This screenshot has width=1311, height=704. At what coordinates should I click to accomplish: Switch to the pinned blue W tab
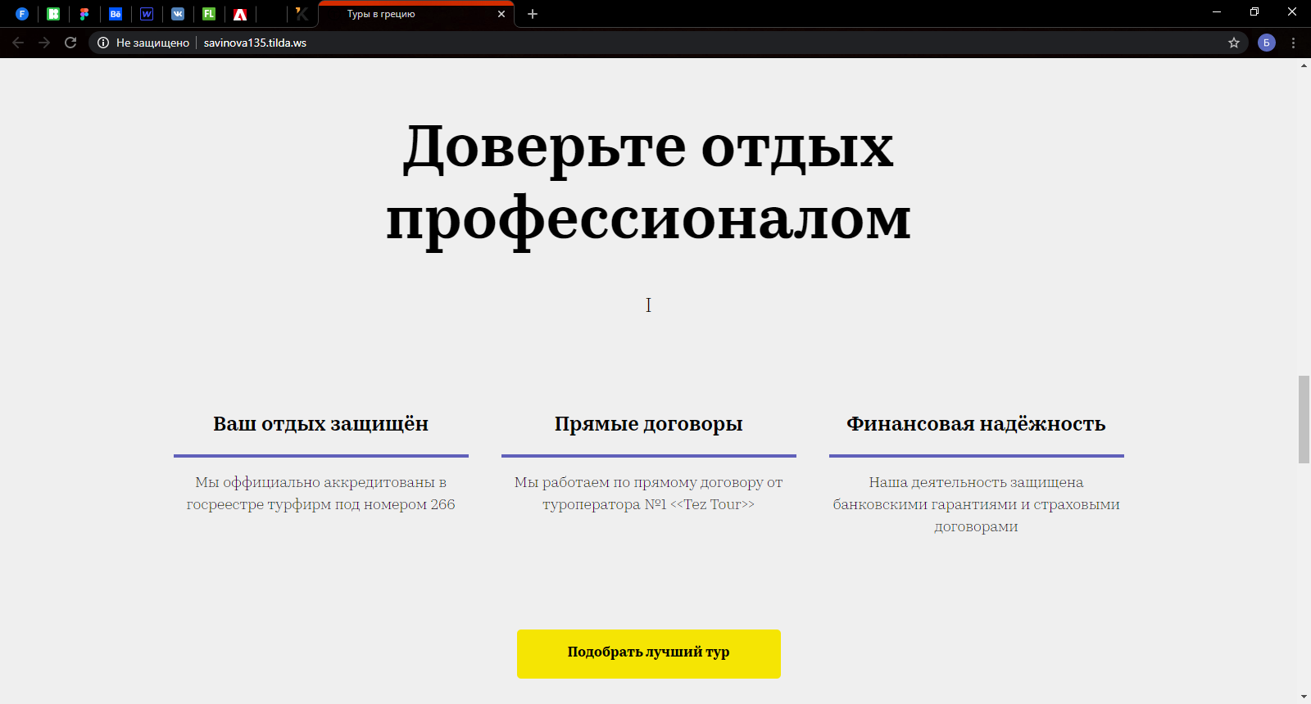click(x=147, y=14)
